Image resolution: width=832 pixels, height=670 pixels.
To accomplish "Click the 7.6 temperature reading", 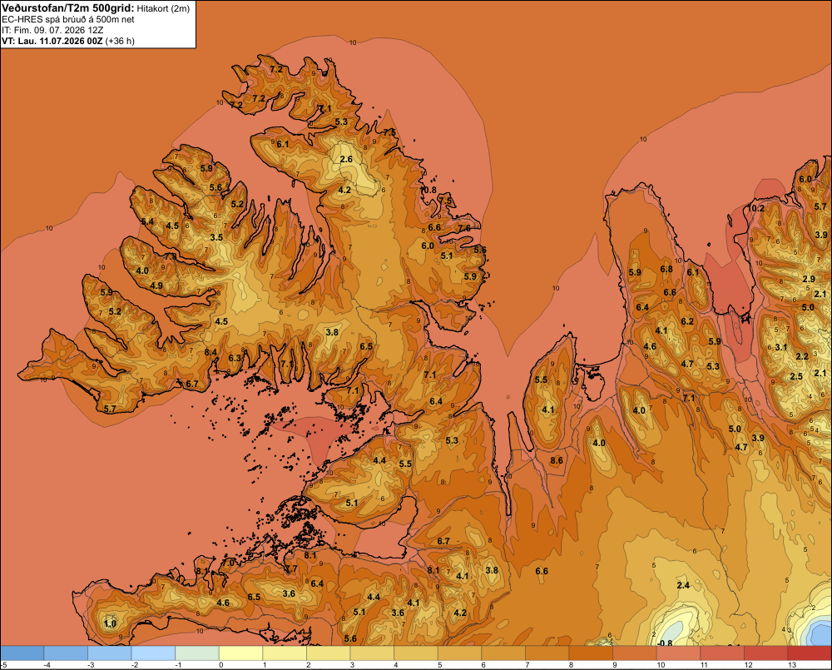I will click(x=464, y=228).
